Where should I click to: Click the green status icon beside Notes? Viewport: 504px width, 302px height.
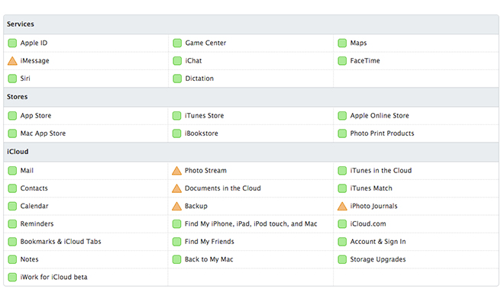pos(12,259)
